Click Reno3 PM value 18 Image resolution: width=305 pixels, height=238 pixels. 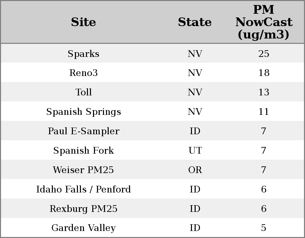[264, 73]
